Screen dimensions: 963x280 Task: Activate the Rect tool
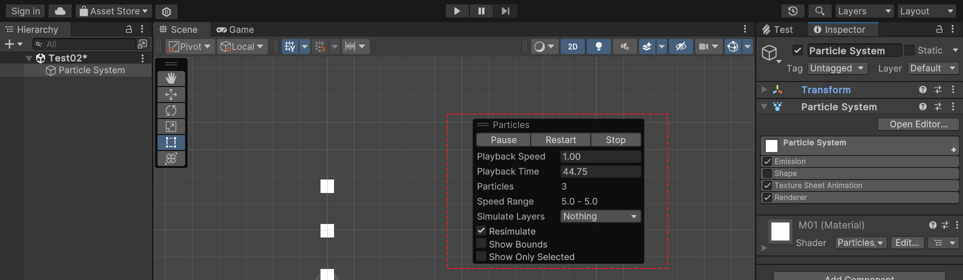click(171, 142)
